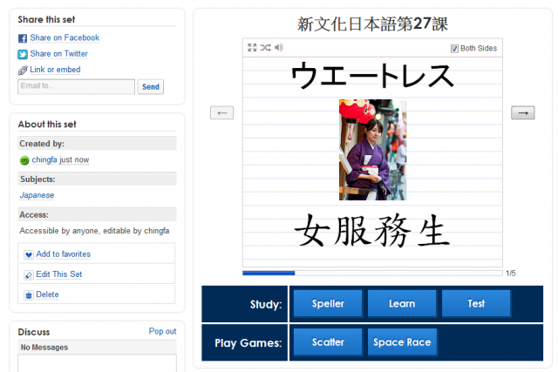Click the Add to favorites link

point(64,254)
